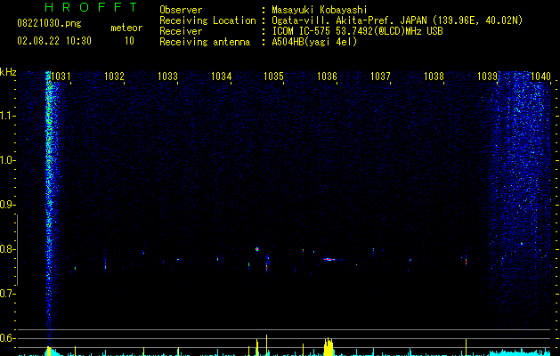Click the 0.7 frequency axis label

coord(7,294)
